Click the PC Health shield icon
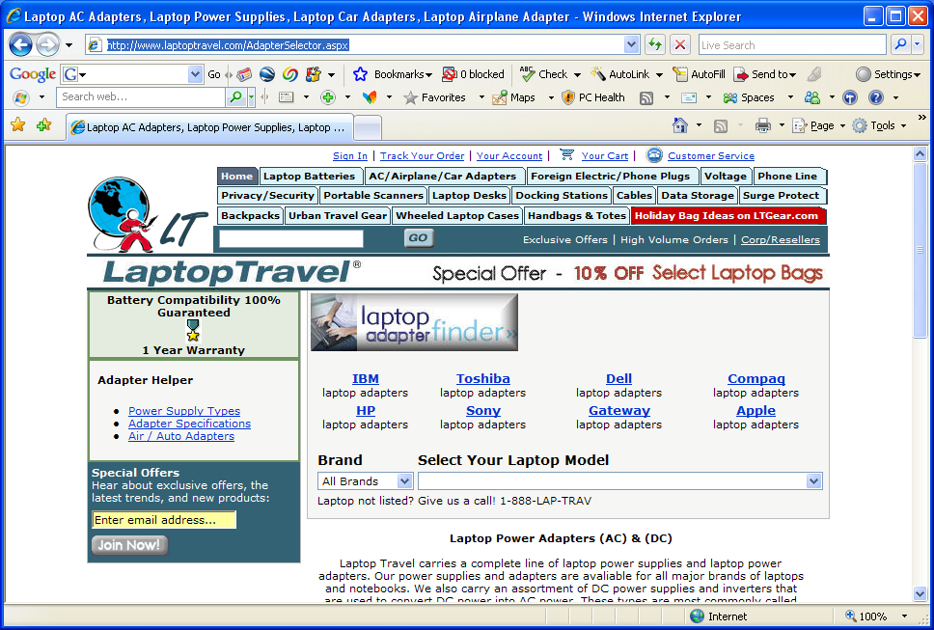934x630 pixels. pos(568,97)
